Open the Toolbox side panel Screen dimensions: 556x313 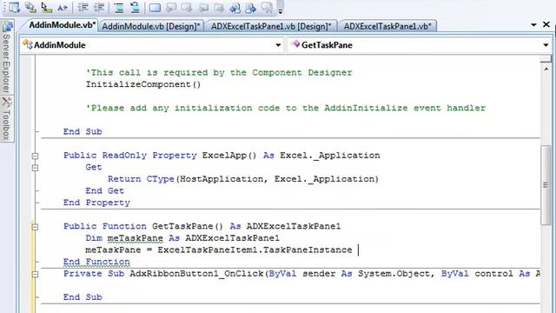7,119
